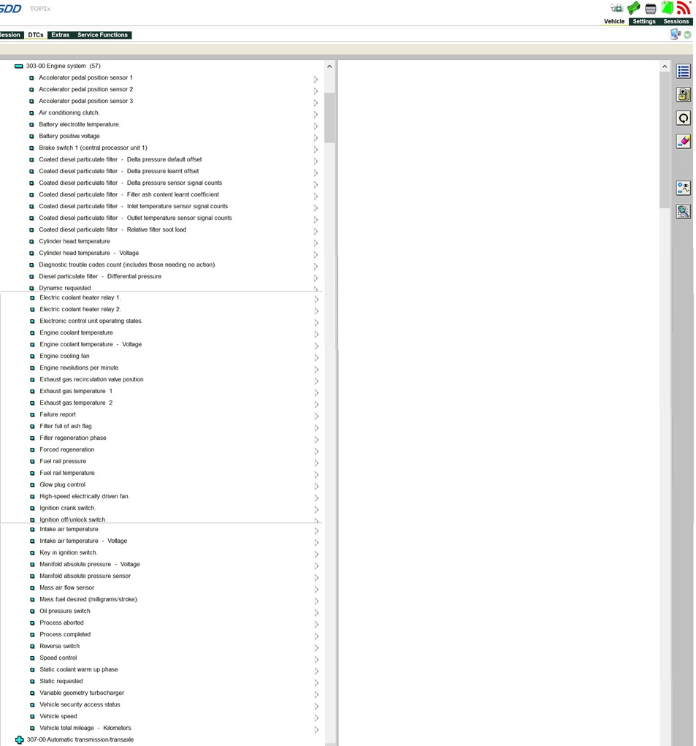The height and width of the screenshot is (746, 696).
Task: Click the list view icon in right sidebar
Action: (x=683, y=72)
